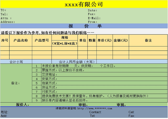The image size is (168, 119).
Task: Click the 'Contact:' footer label
Action: coord(95,112)
